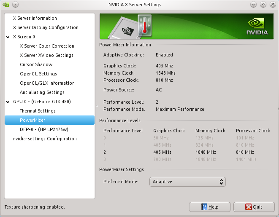Open X Server Display Configuration page
Image resolution: width=279 pixels, height=217 pixels.
pyautogui.click(x=46, y=27)
